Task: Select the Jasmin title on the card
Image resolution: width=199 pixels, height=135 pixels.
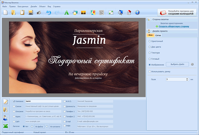Action: click(x=89, y=40)
